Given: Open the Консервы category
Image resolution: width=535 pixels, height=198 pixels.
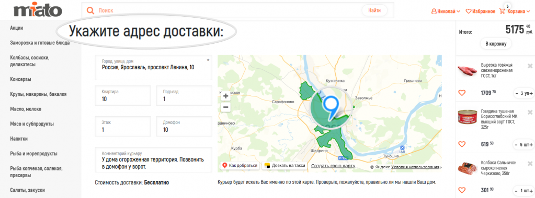Looking at the screenshot, I should (x=21, y=79).
